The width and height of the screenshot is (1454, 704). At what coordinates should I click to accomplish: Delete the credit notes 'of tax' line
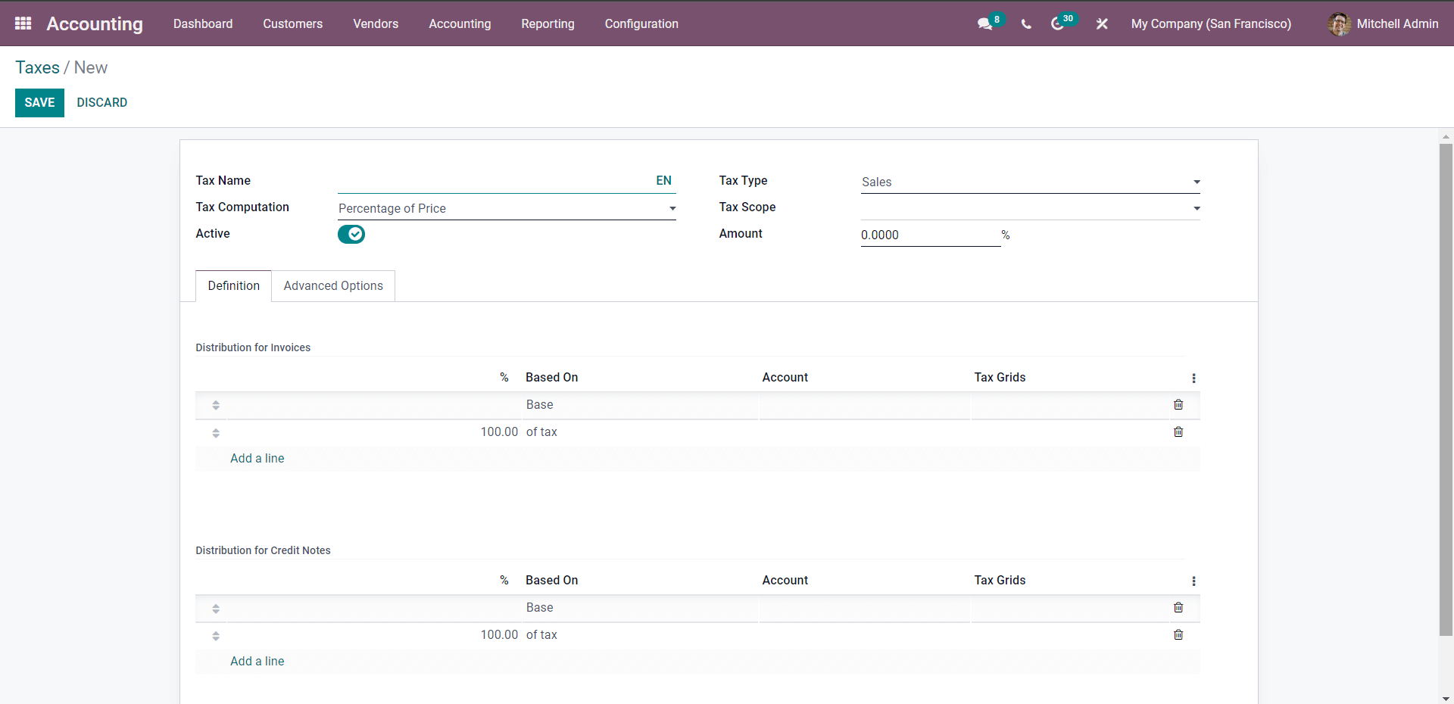point(1178,635)
